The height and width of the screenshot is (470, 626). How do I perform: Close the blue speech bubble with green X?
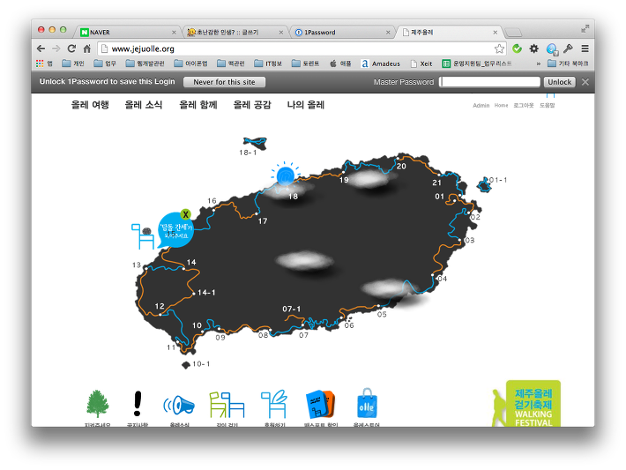185,214
